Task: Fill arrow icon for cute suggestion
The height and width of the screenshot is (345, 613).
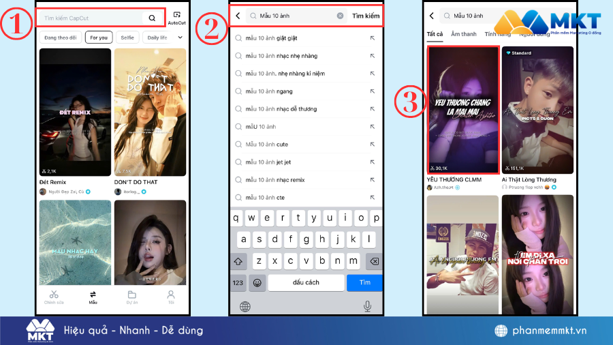Action: pyautogui.click(x=372, y=145)
